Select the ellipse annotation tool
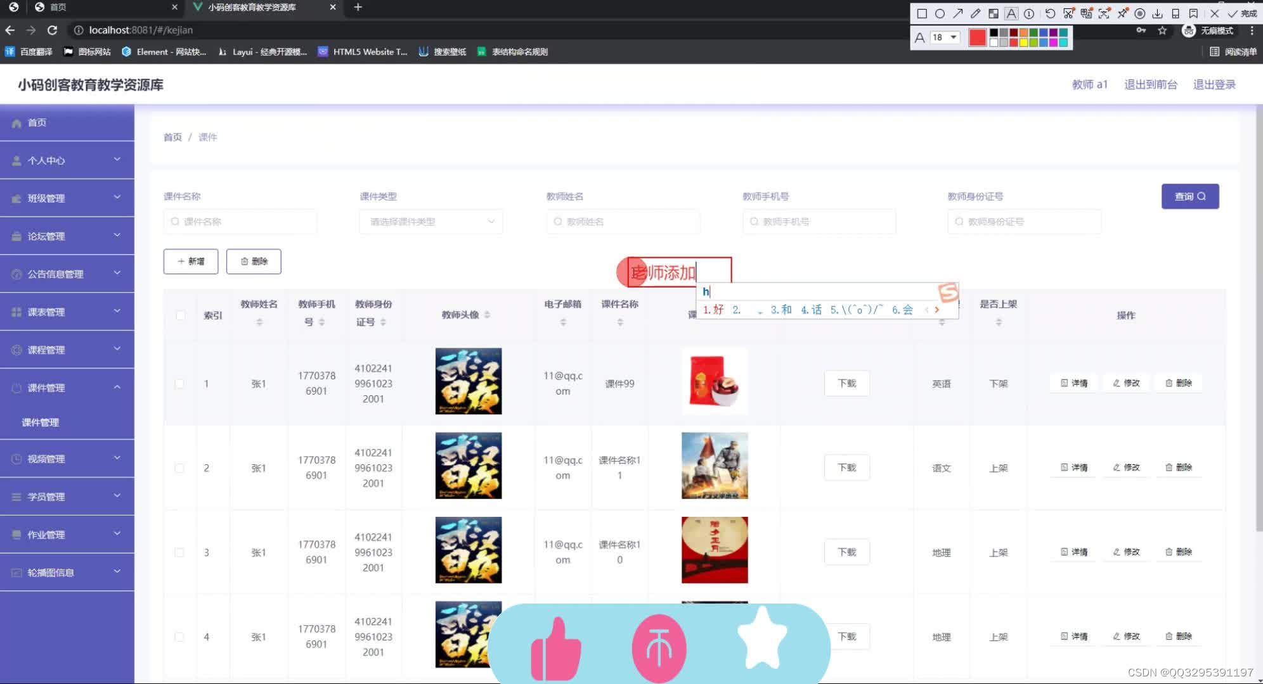Viewport: 1263px width, 684px height. pos(940,13)
